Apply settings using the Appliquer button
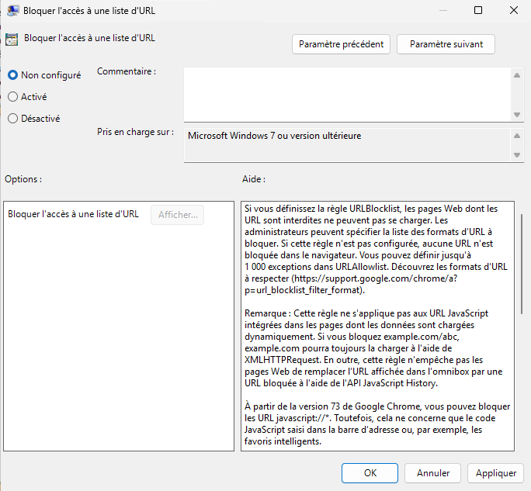Screen dimensions: 531x491 (x=496, y=472)
